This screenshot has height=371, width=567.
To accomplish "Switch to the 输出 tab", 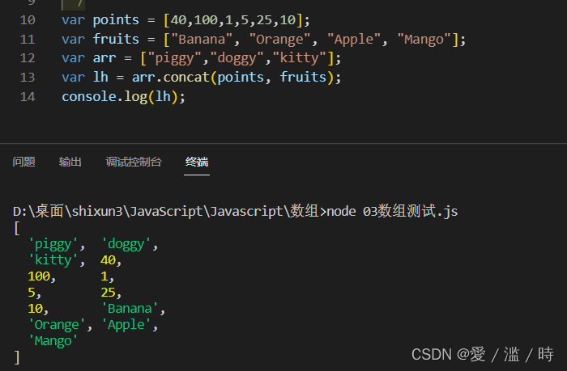I will pos(70,162).
